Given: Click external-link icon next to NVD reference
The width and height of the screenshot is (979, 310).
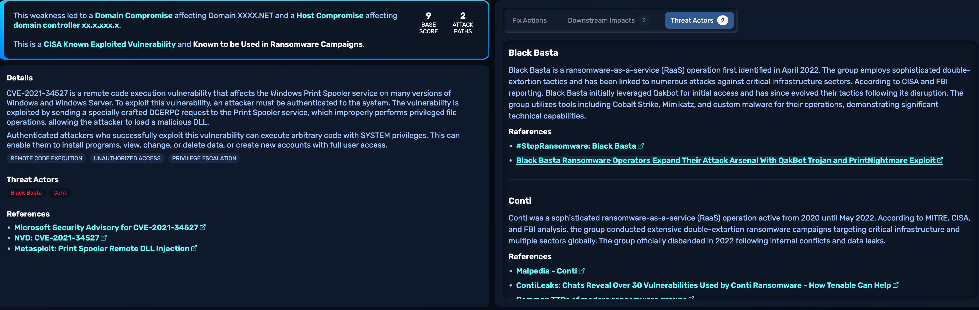Looking at the screenshot, I should (x=104, y=238).
